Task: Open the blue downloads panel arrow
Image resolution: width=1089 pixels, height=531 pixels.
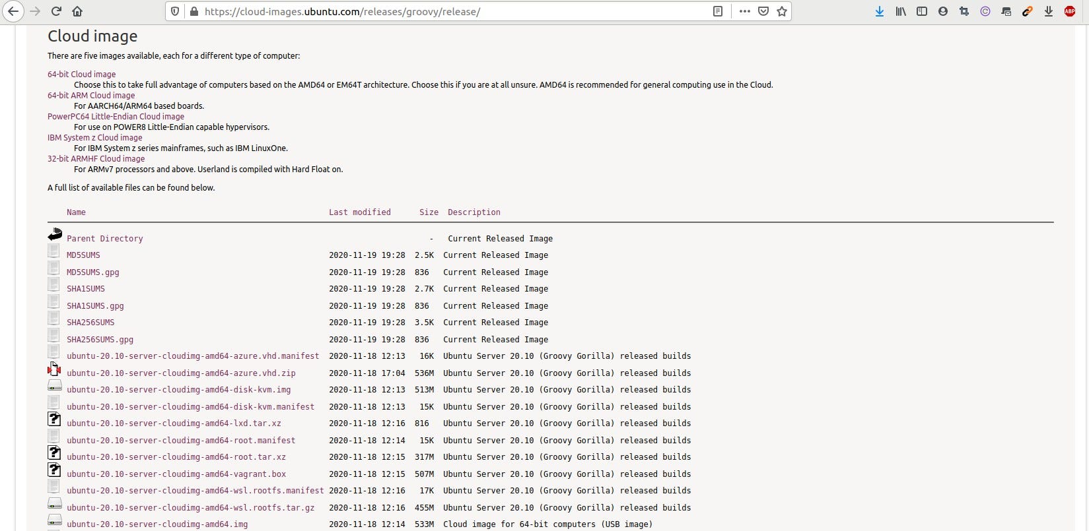Action: tap(880, 11)
